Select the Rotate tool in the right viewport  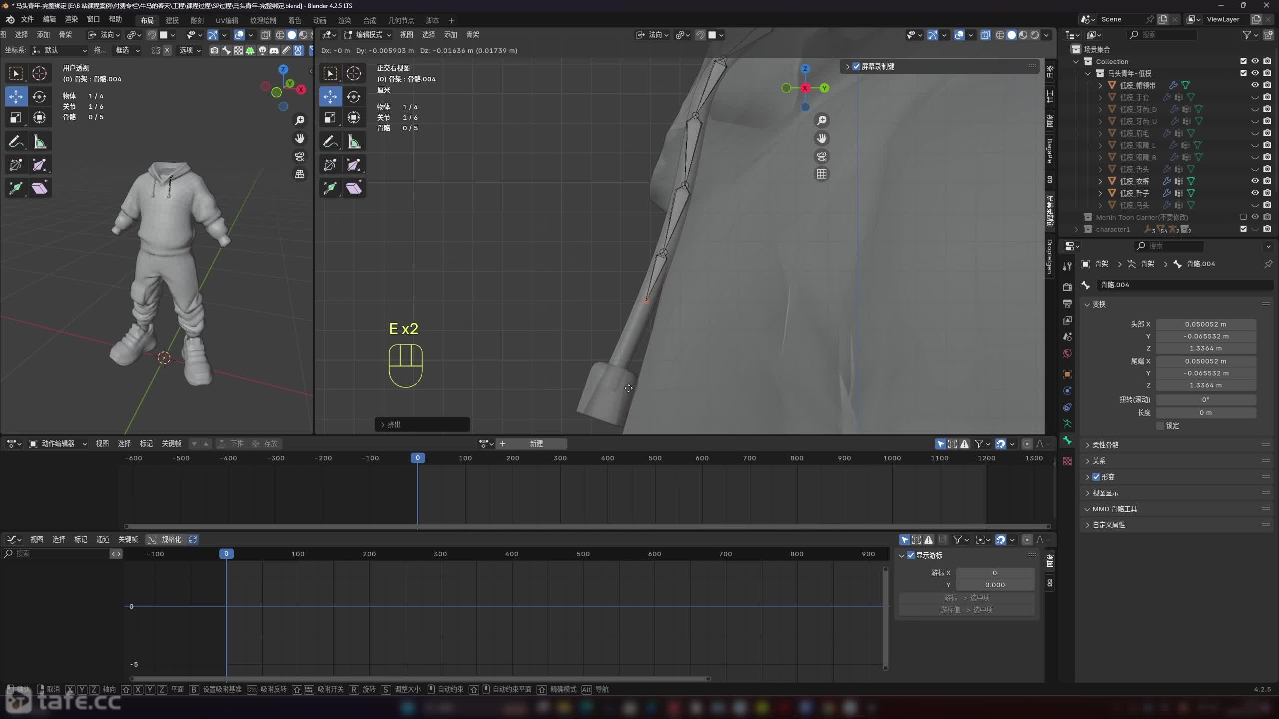(354, 96)
